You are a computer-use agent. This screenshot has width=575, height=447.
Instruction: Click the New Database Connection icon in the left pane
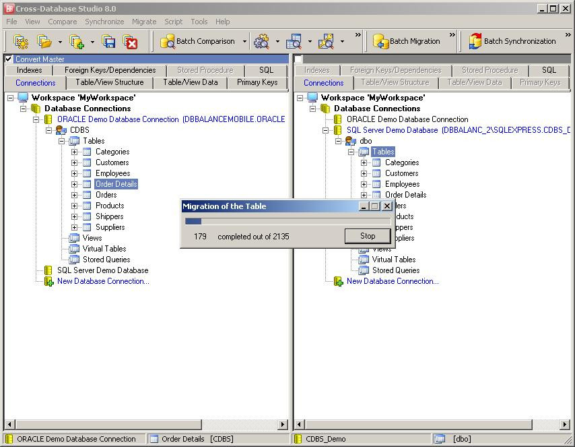48,281
